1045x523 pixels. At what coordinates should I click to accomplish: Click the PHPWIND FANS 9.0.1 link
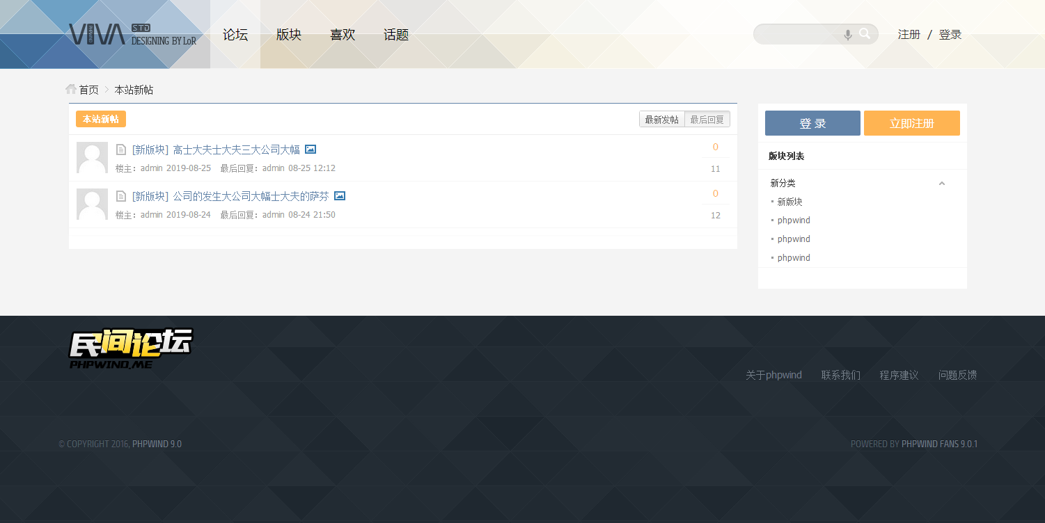pyautogui.click(x=939, y=444)
